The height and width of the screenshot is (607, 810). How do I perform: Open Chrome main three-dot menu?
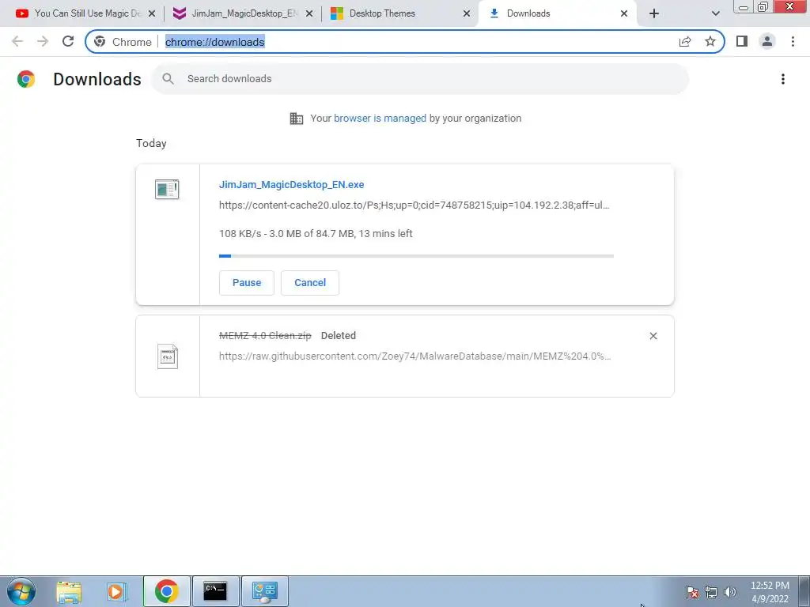point(793,41)
